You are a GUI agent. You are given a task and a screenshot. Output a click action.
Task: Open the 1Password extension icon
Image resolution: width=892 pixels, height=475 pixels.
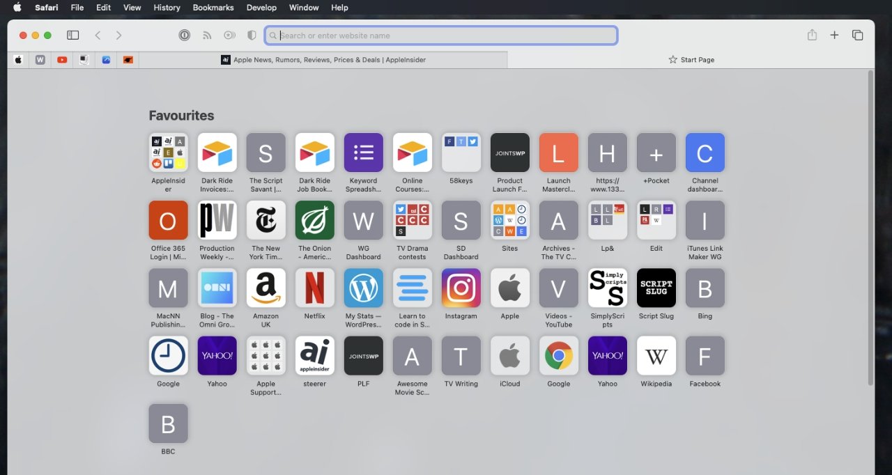(x=185, y=35)
